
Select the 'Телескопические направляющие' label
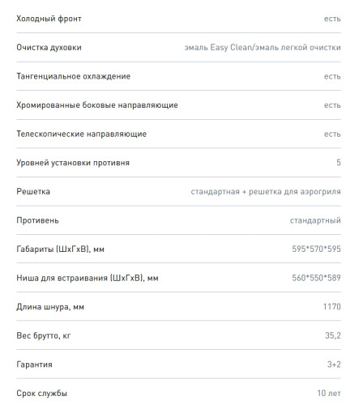tap(82, 134)
